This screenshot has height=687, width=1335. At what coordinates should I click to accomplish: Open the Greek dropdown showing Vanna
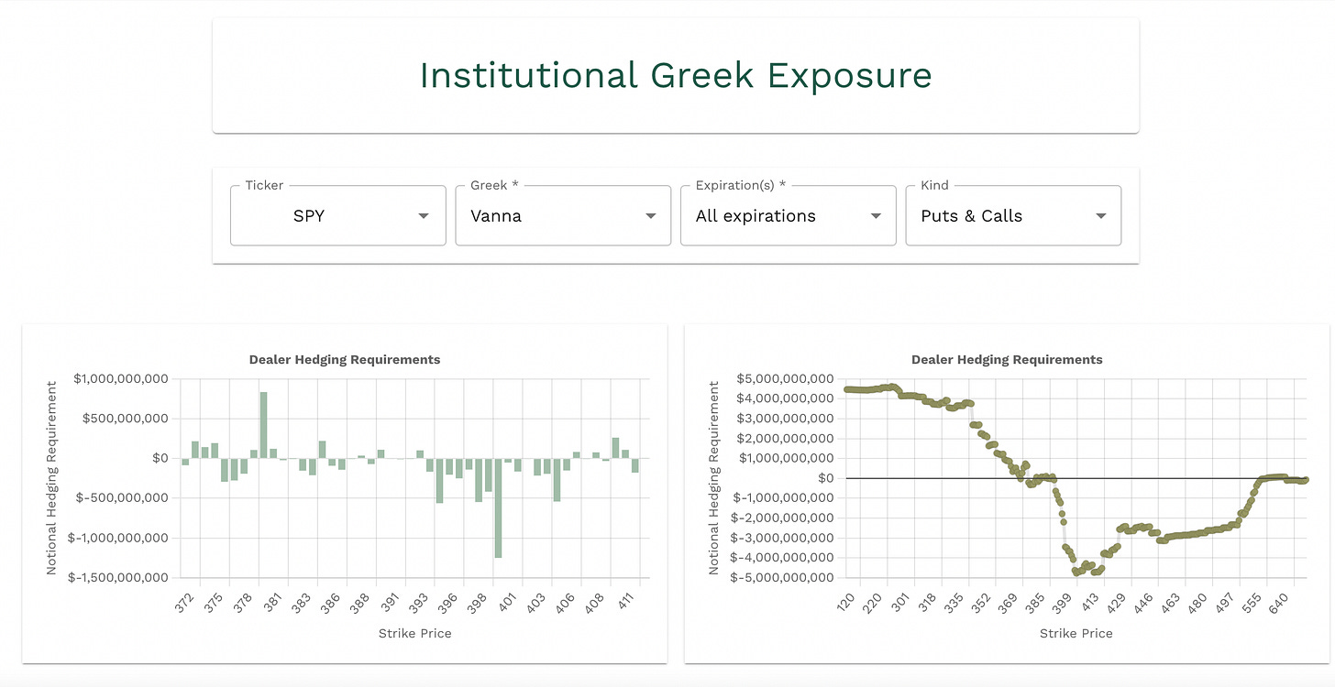(x=563, y=216)
